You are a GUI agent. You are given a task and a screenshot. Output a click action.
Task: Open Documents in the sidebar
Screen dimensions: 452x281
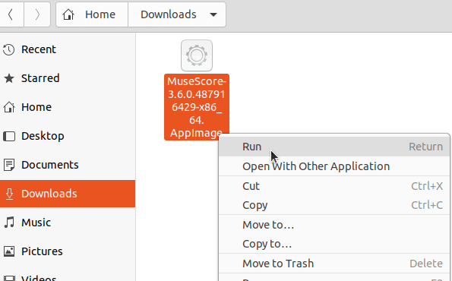point(68,165)
